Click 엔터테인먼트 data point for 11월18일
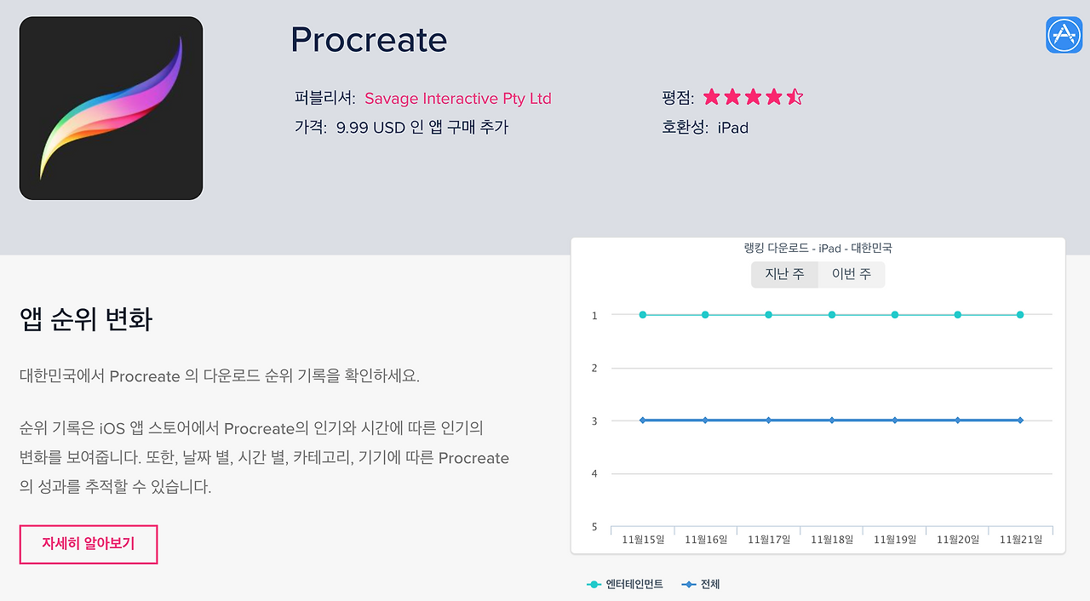Viewport: 1090px width, 601px height. [832, 315]
